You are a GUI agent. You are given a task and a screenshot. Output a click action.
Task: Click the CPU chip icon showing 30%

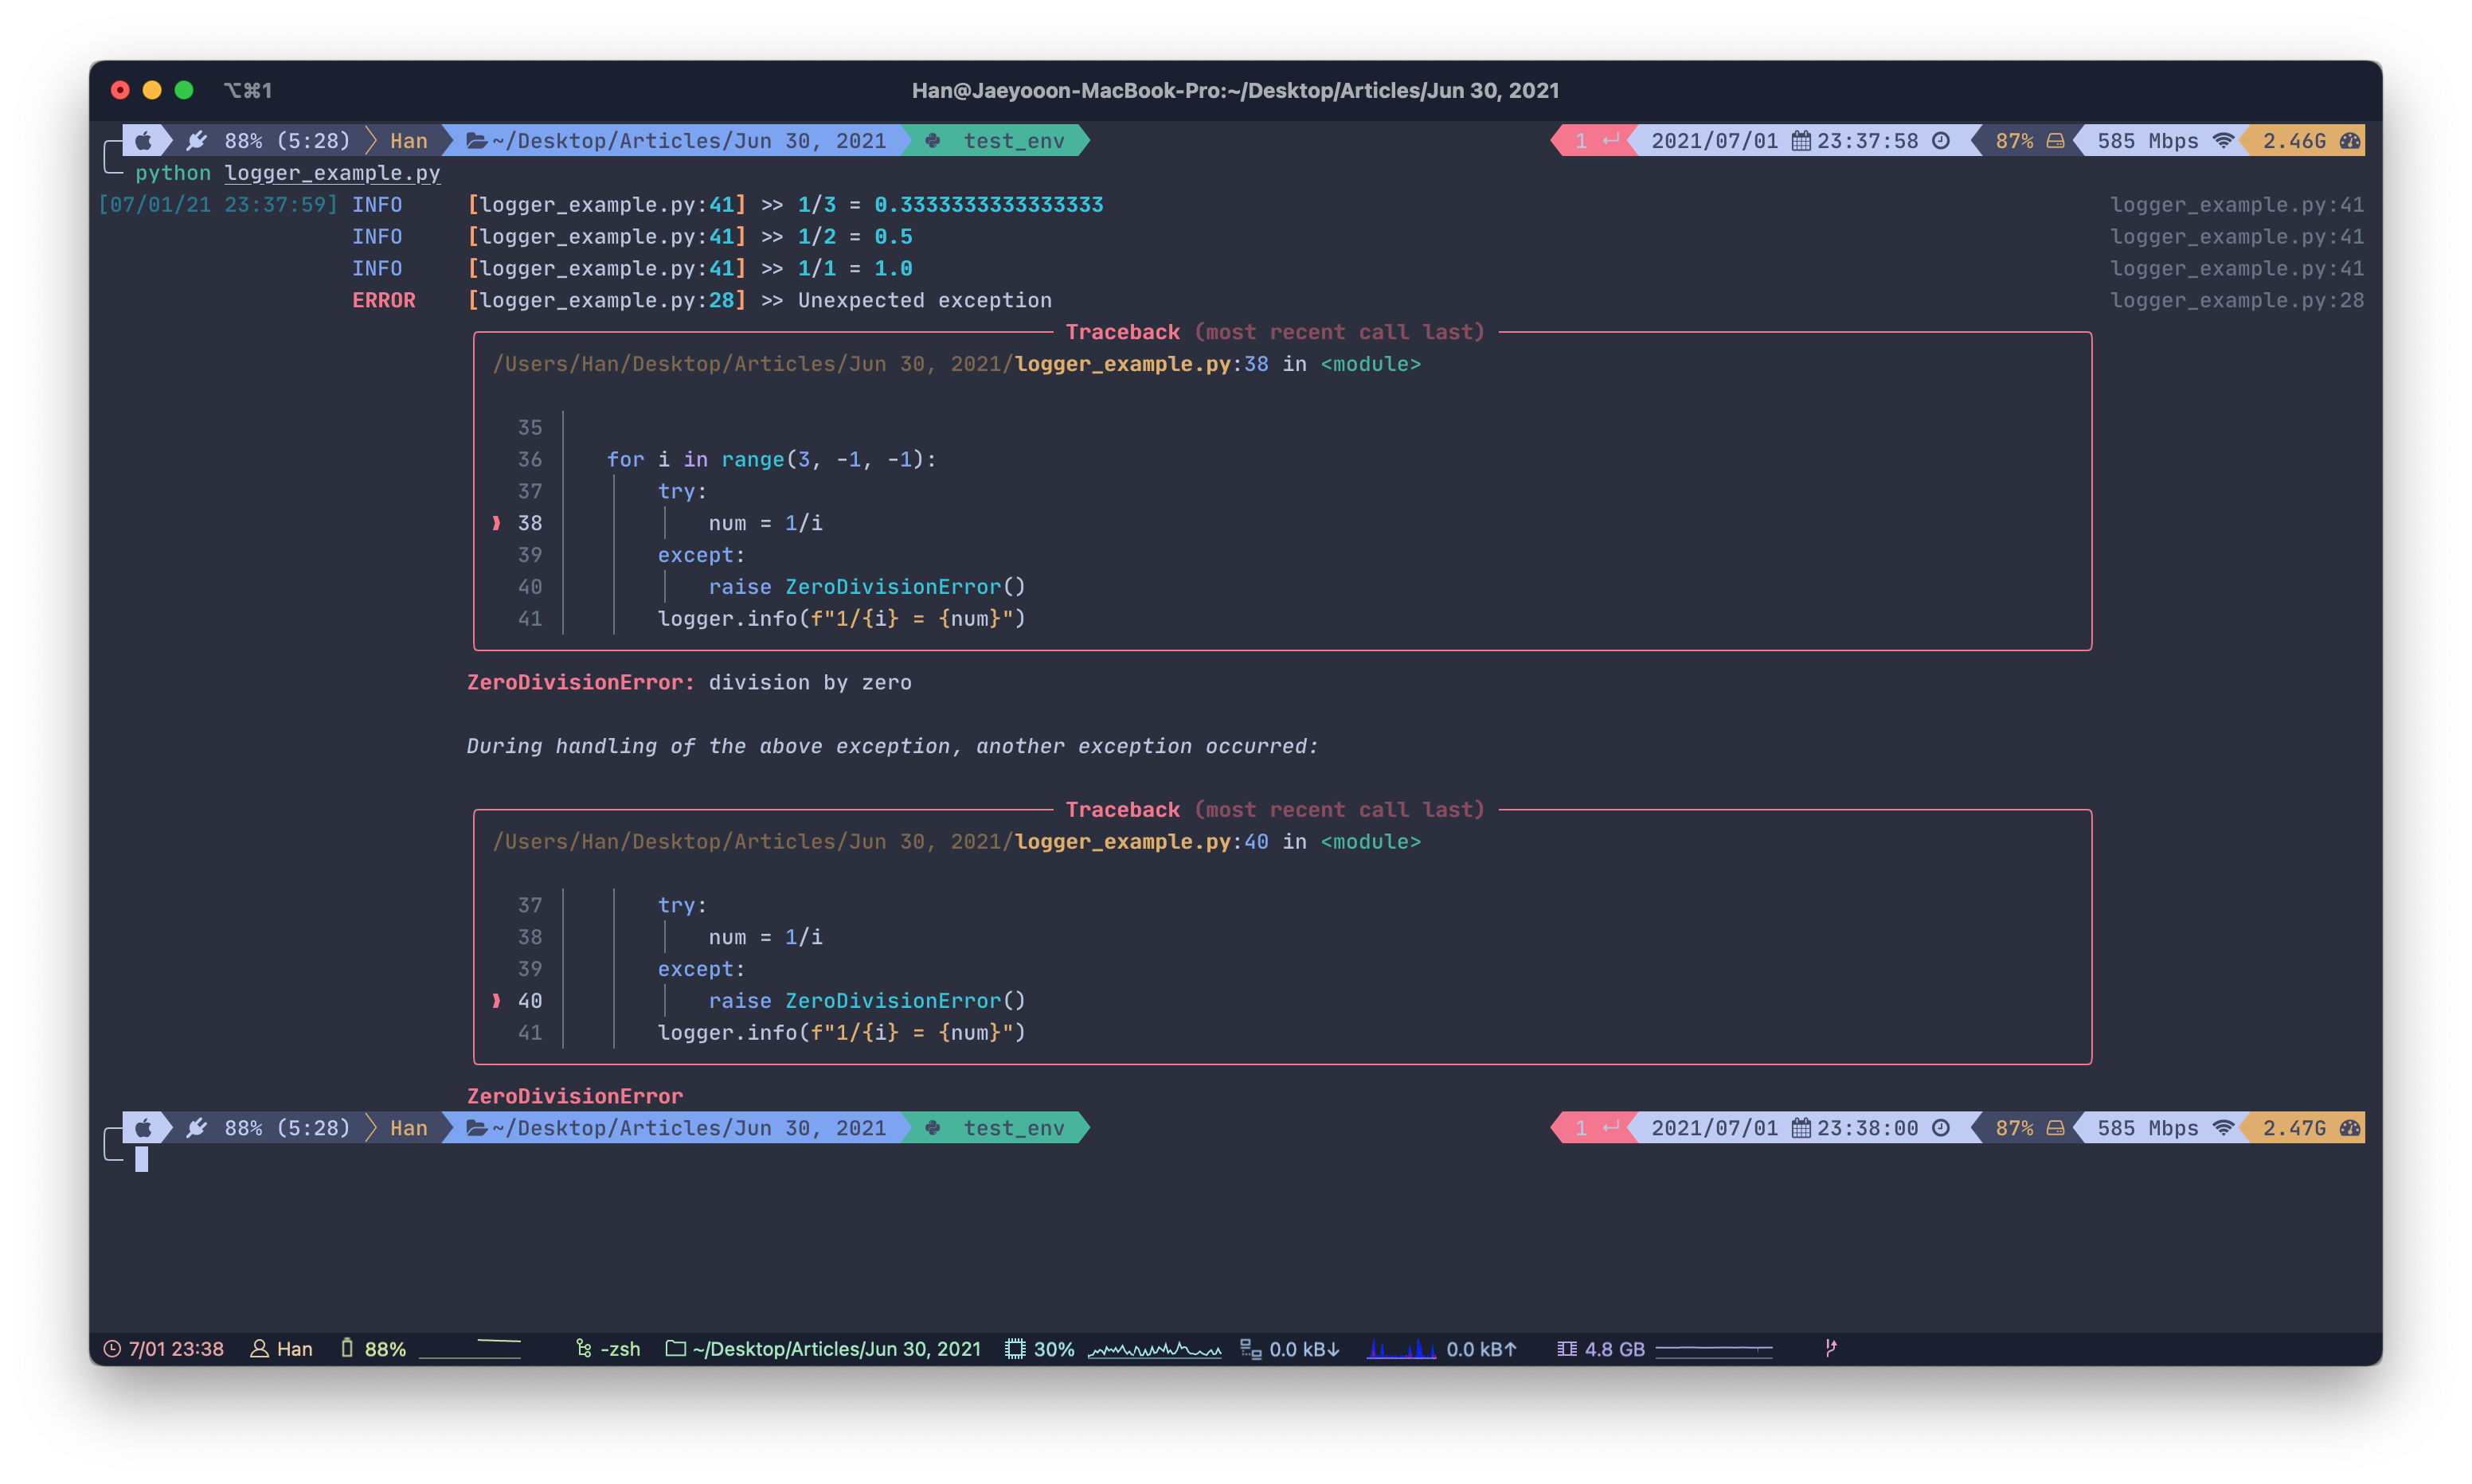(x=1015, y=1349)
